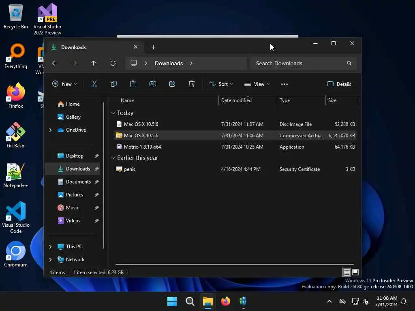Click pin icon next to Documents
Viewport: 415px width, 311px height.
pos(96,182)
